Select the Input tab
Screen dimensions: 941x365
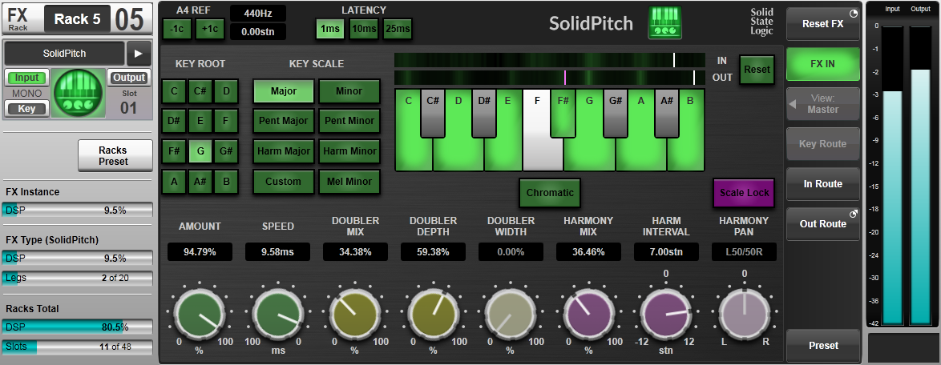tap(27, 78)
